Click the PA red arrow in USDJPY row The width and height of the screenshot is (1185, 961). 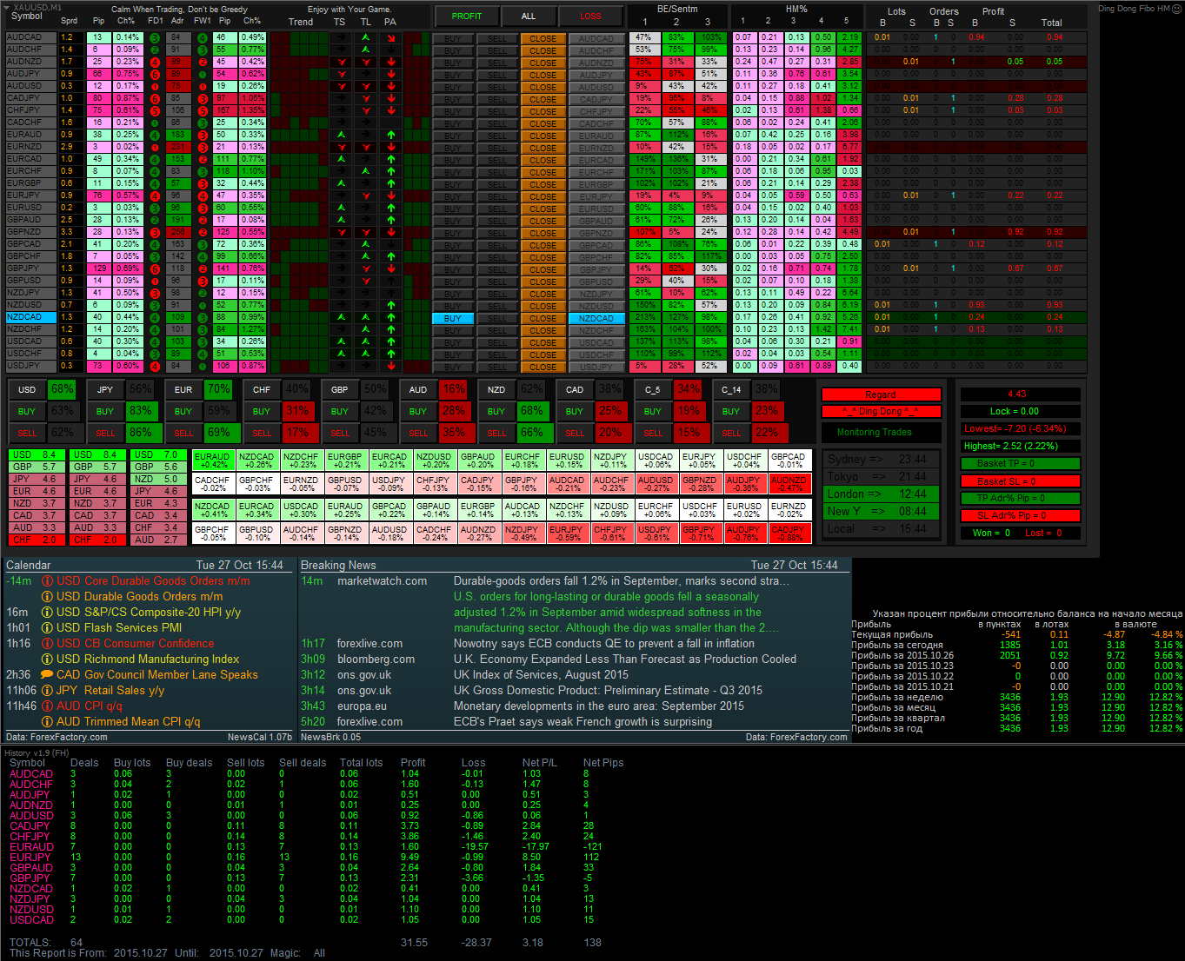(x=390, y=367)
